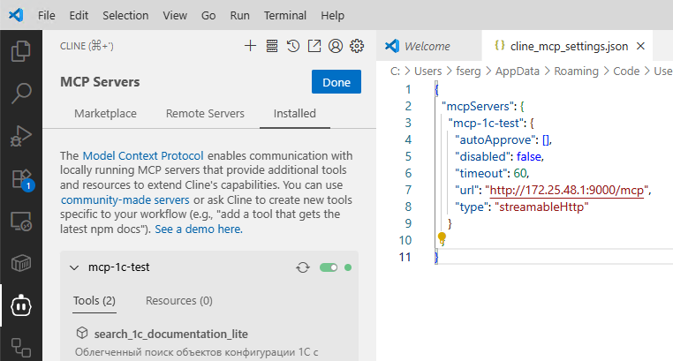The image size is (673, 361).
Task: Open the See a demo here link
Action: pos(199,229)
